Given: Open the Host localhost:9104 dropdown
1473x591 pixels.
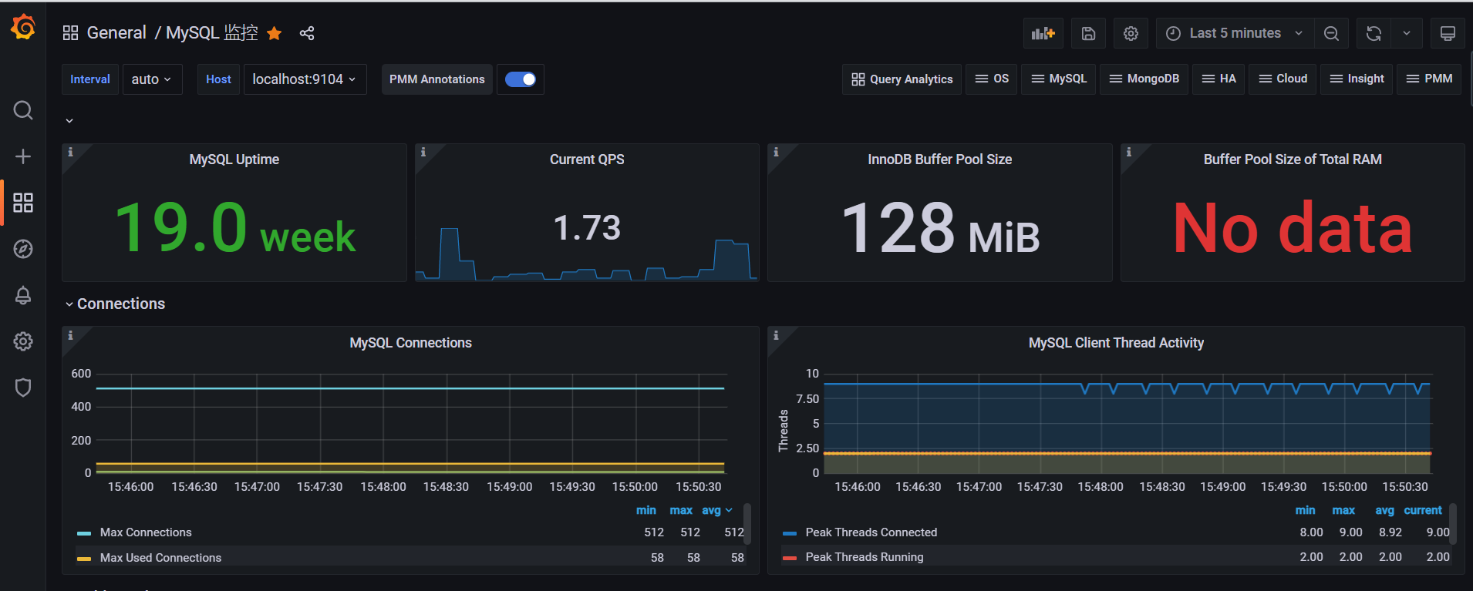Looking at the screenshot, I should [x=305, y=79].
